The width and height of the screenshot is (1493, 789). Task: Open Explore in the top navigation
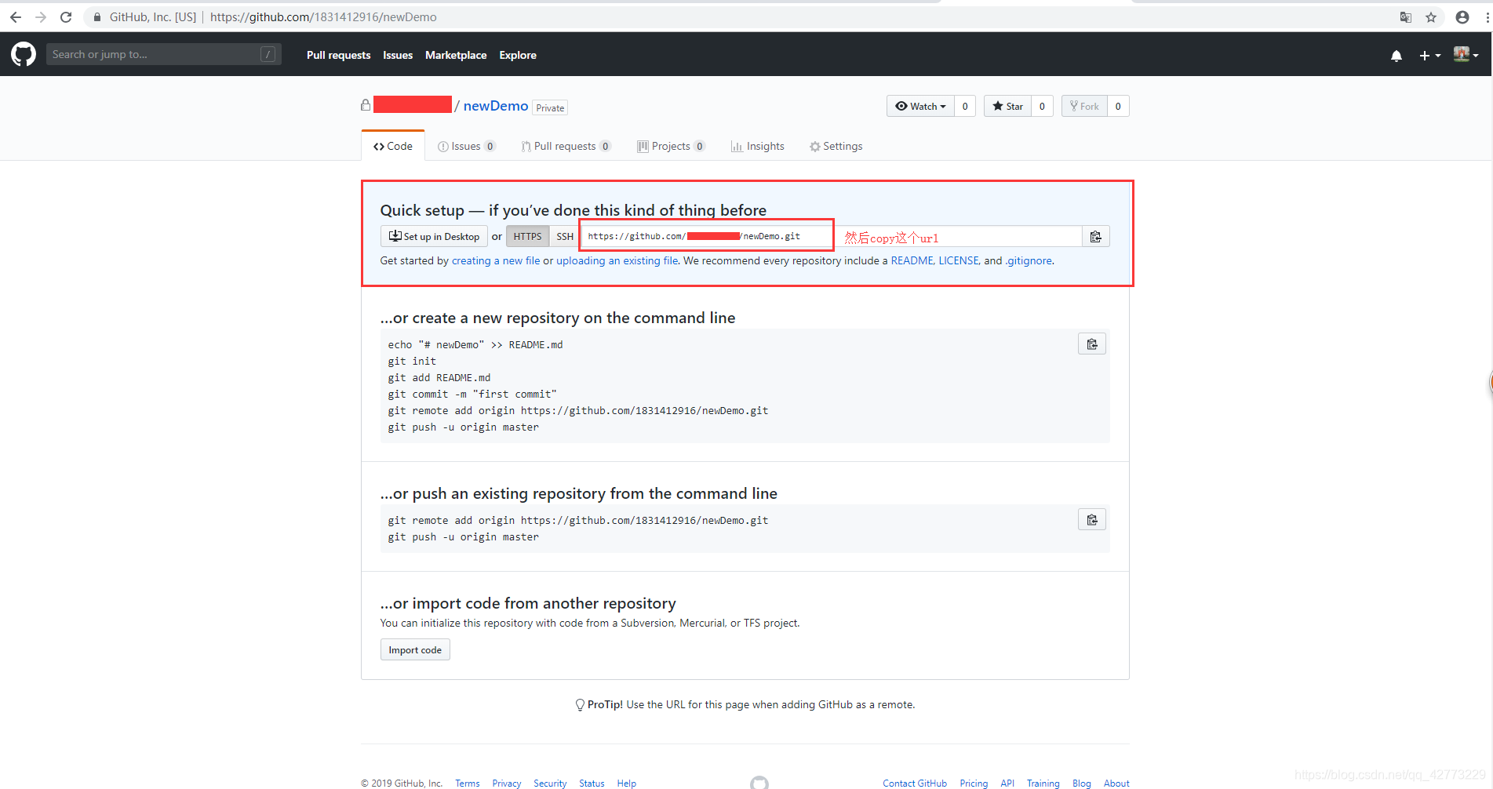(x=518, y=55)
